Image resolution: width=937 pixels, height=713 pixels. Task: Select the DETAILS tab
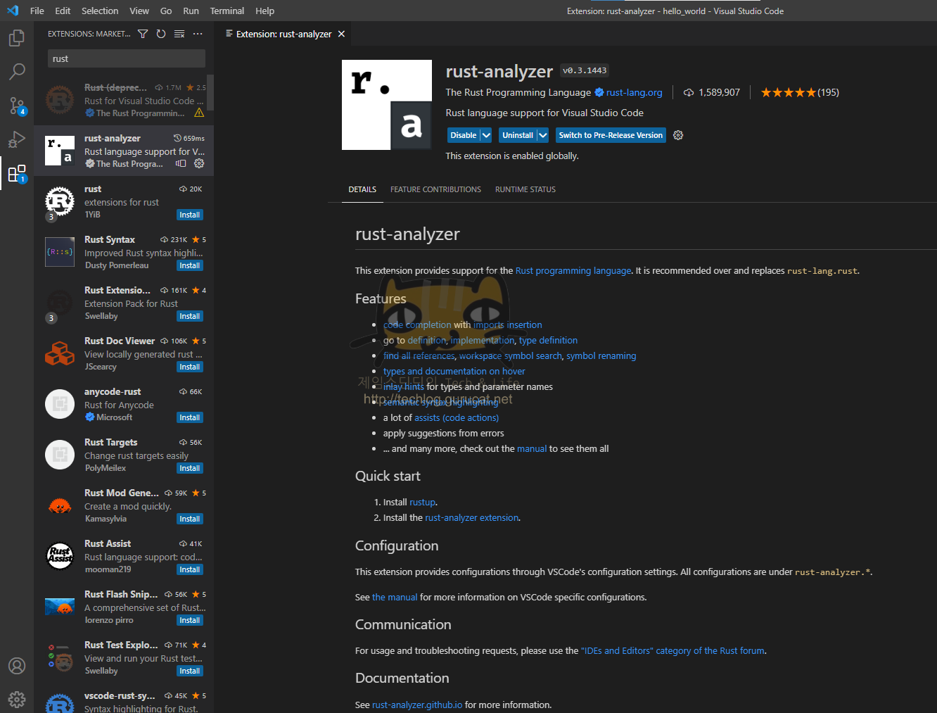pyautogui.click(x=362, y=189)
